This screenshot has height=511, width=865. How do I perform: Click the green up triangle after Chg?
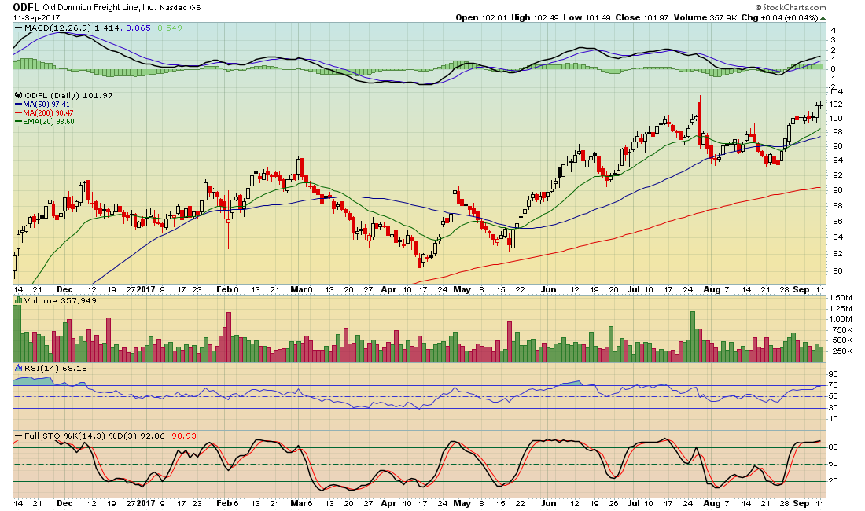[823, 17]
